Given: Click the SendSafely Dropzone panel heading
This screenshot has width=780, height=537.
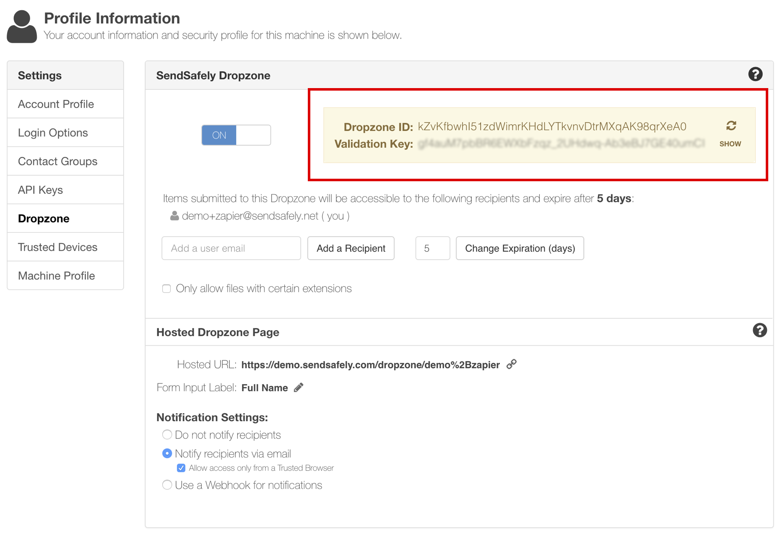Looking at the screenshot, I should click(x=213, y=76).
